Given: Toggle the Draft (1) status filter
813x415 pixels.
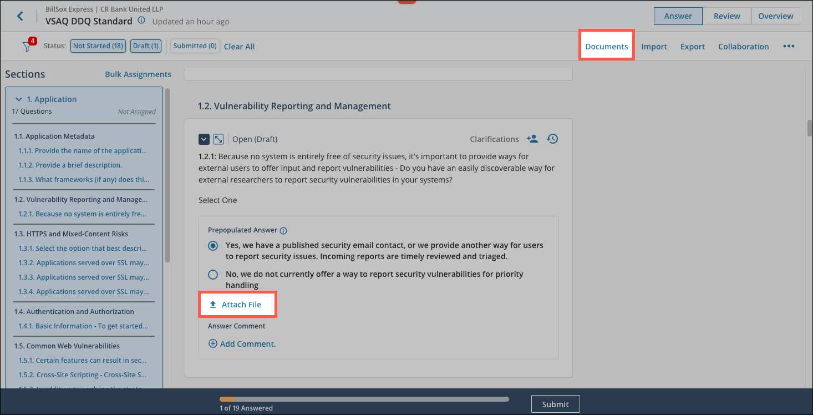Looking at the screenshot, I should 146,46.
